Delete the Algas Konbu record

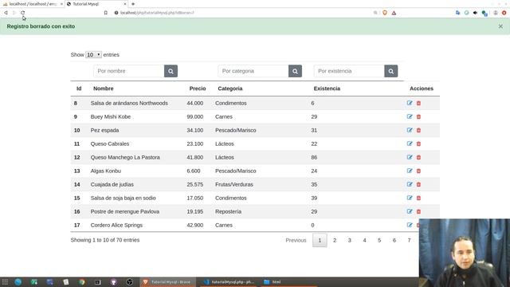tap(418, 171)
